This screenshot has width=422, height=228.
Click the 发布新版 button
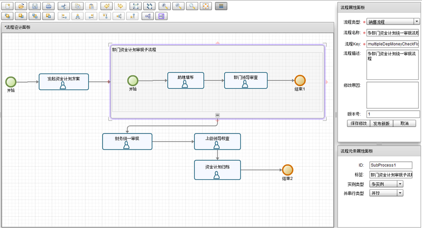pos(381,124)
